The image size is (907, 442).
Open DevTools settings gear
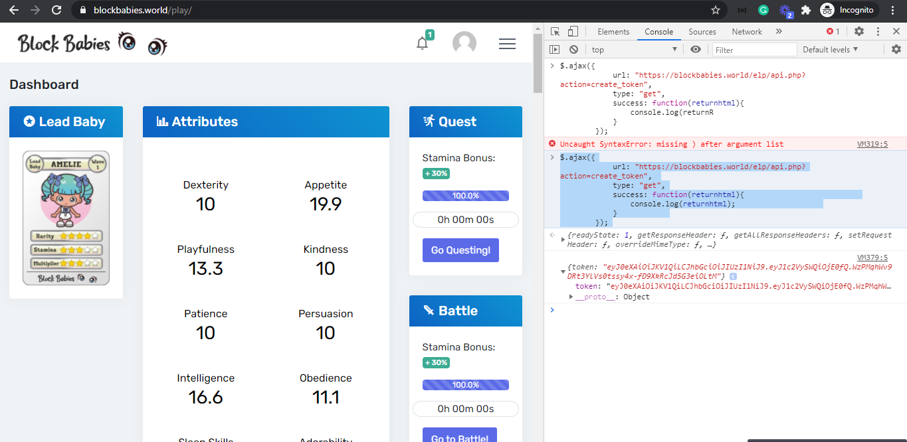[x=859, y=31]
